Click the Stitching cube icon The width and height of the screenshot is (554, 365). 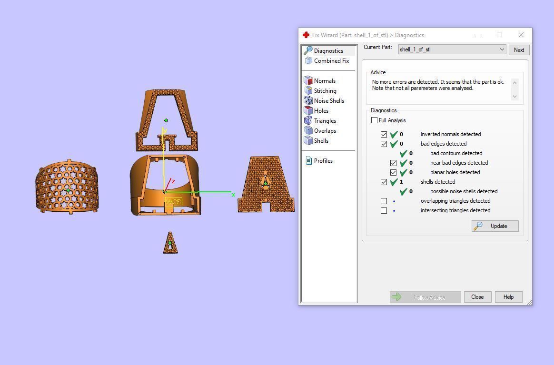click(x=308, y=91)
